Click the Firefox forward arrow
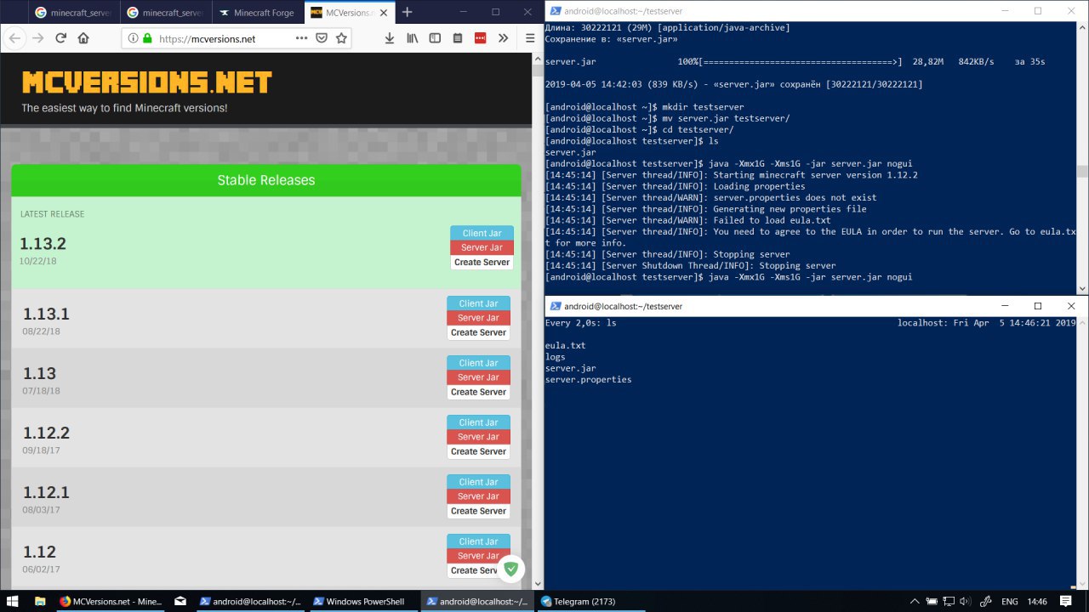This screenshot has width=1089, height=612. (37, 38)
